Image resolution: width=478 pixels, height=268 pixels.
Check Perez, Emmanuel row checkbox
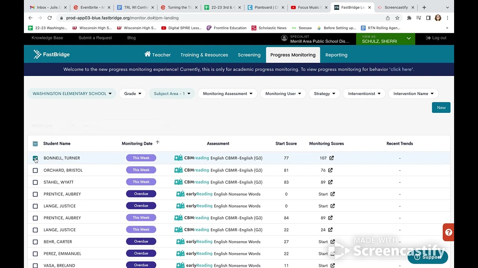(35, 253)
